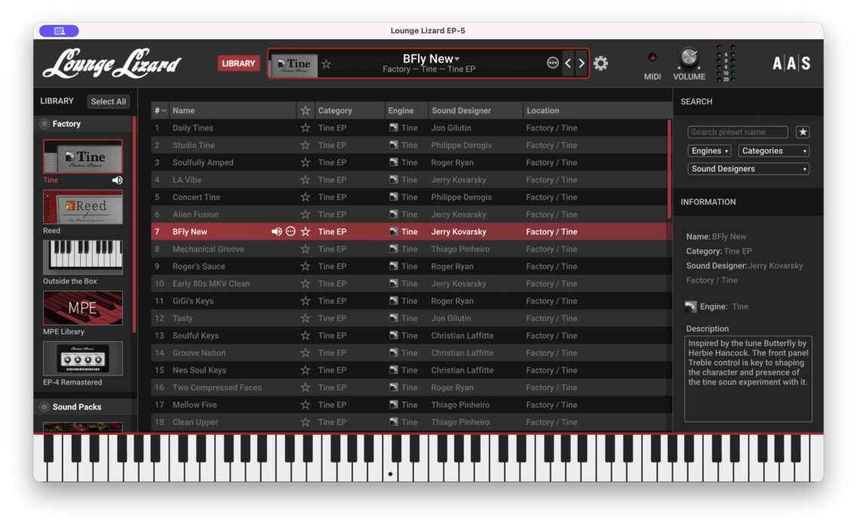The height and width of the screenshot is (526, 857).
Task: Open the Sound Designers dropdown
Action: [x=748, y=169]
